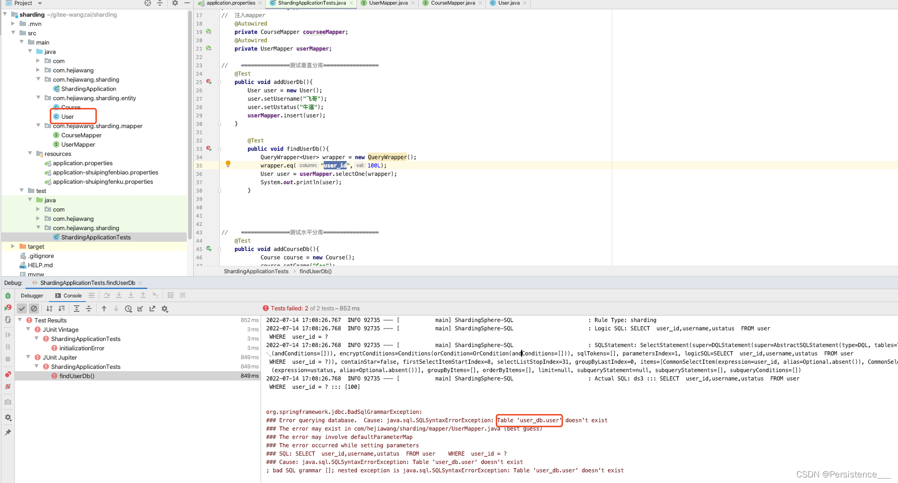The height and width of the screenshot is (483, 898).
Task: Open the Debugger tab
Action: (32, 296)
